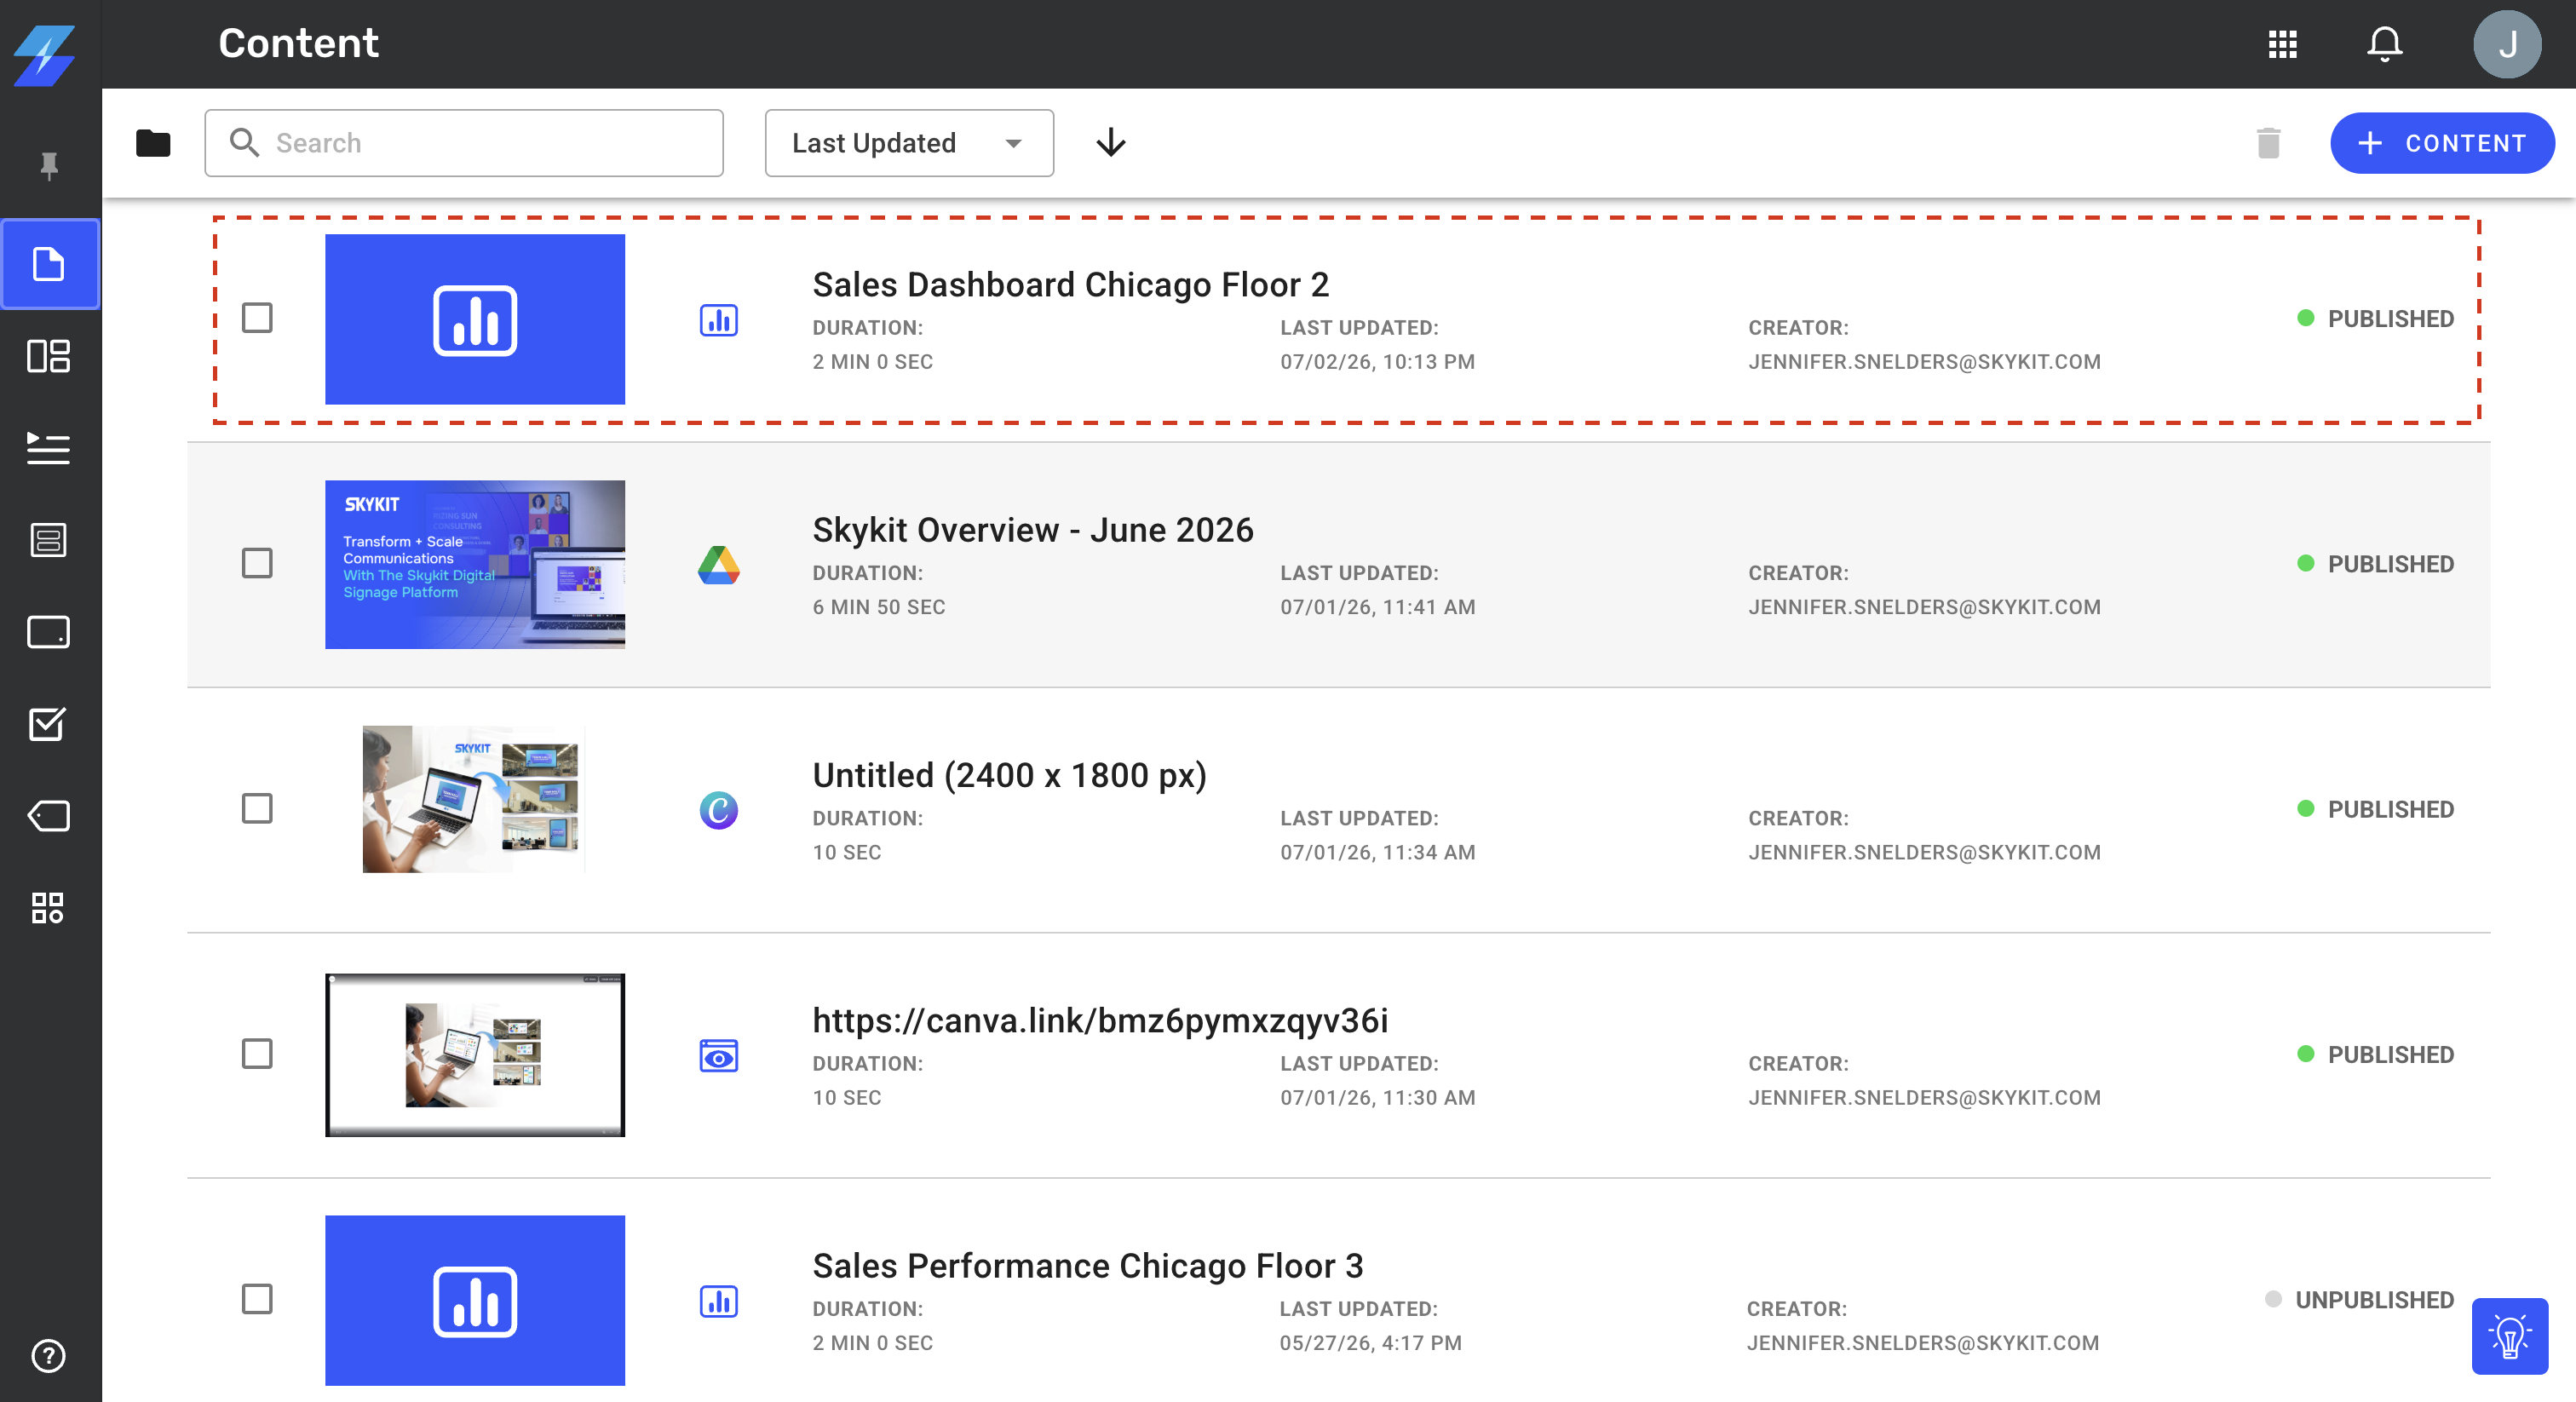This screenshot has height=1402, width=2576.
Task: Pin the sidebar with pushpin icon
Action: coord(49,166)
